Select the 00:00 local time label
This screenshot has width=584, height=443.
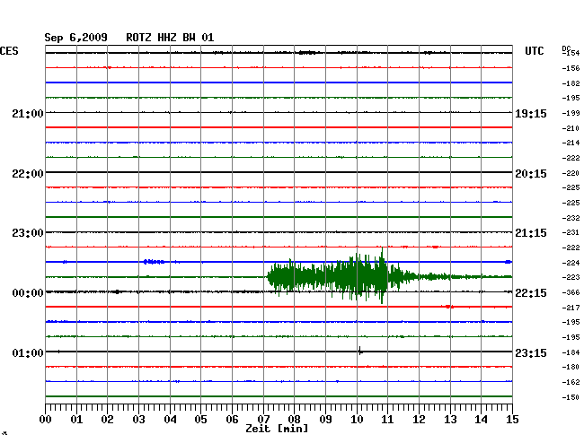(x=28, y=293)
